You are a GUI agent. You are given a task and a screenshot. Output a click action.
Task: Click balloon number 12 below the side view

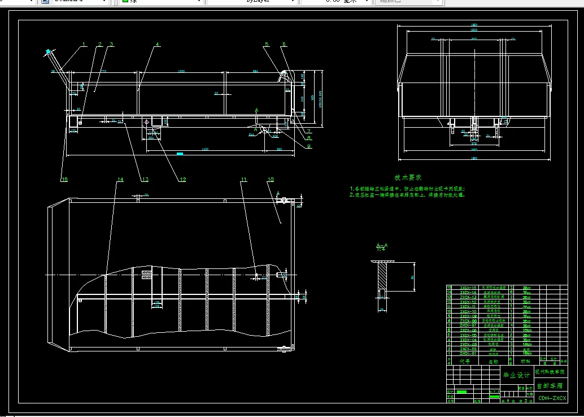[182, 180]
